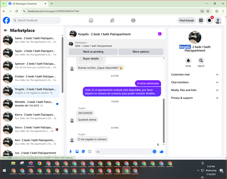
Task: Send a thumbs-up like
Action: 162,151
